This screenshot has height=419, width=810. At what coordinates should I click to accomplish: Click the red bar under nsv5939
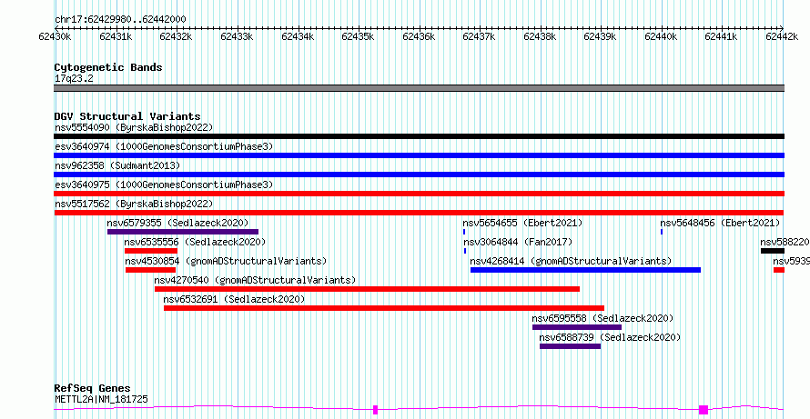pyautogui.click(x=779, y=270)
